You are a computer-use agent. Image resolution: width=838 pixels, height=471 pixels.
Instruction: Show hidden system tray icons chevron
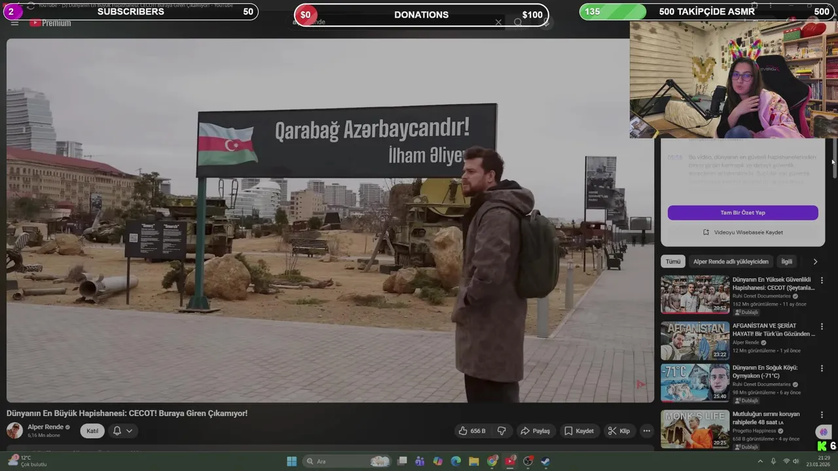coord(760,461)
